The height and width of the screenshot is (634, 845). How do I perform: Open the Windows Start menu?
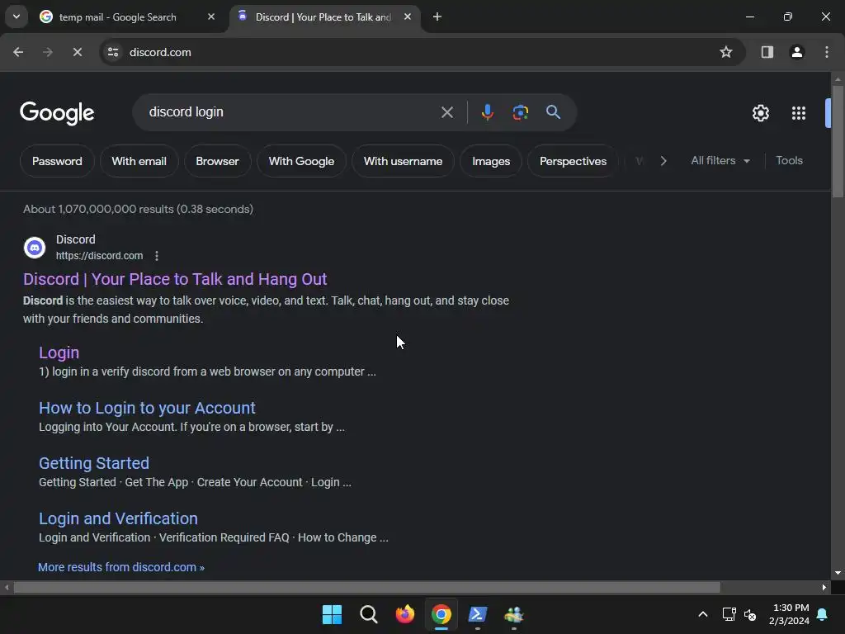point(332,614)
